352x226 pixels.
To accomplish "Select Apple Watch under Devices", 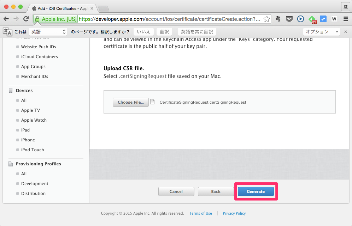I will (x=34, y=120).
